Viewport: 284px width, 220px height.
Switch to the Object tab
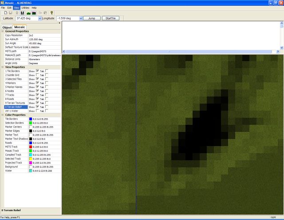[7, 27]
